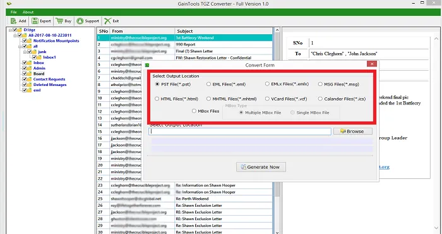Screen dimensions: 442x234
Task: Sort by the From column header
Action: tap(142, 31)
